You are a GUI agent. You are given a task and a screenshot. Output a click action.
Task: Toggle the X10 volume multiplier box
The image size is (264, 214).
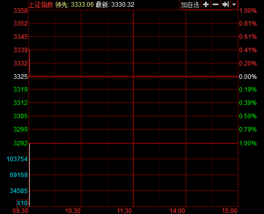click(x=22, y=203)
